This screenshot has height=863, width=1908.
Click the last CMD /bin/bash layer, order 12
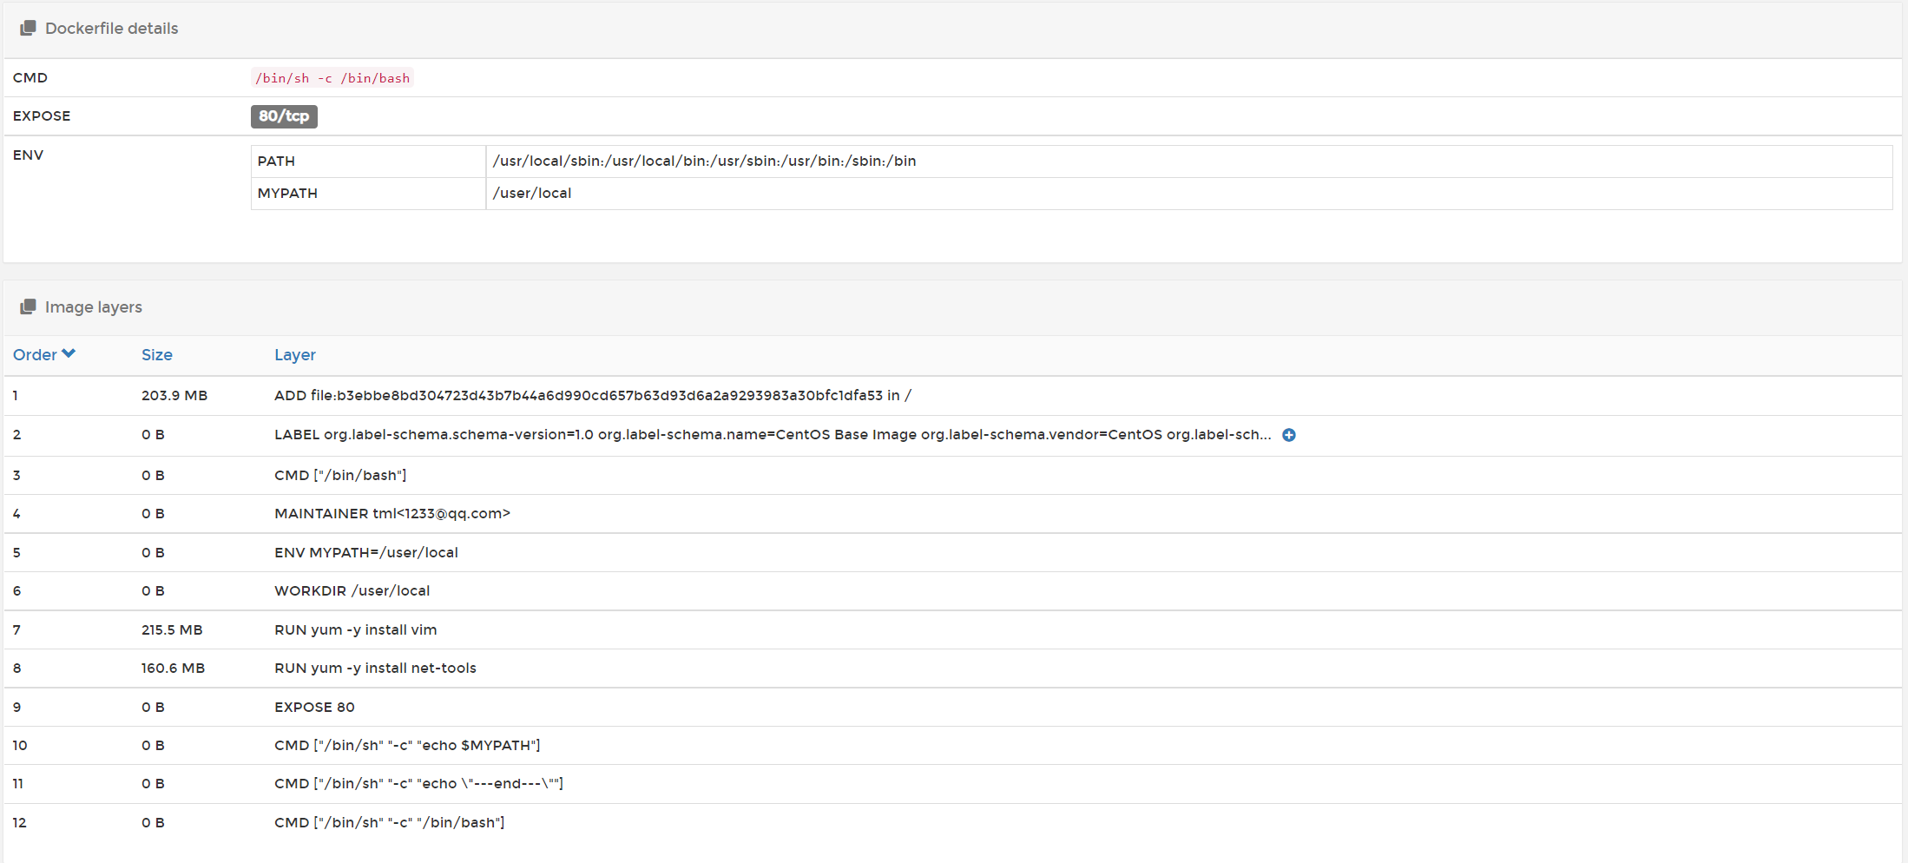(389, 823)
